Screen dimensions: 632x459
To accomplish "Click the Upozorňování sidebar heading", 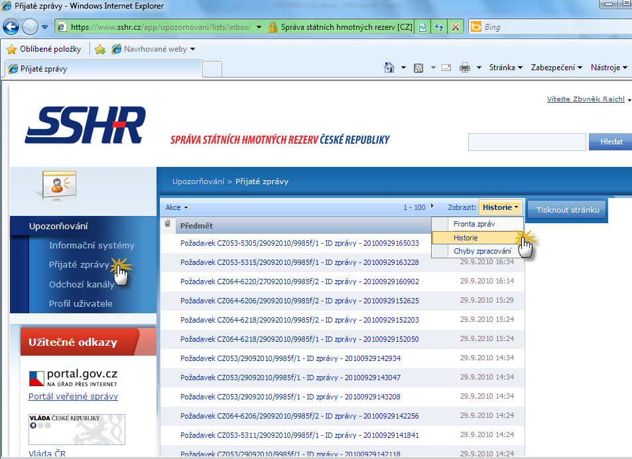I will tap(58, 227).
